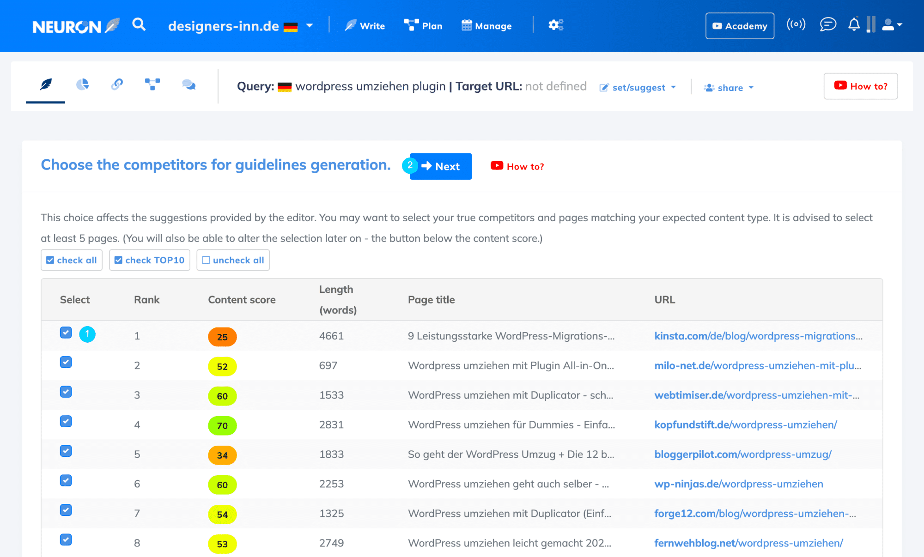Click length value 4661

[x=331, y=336]
